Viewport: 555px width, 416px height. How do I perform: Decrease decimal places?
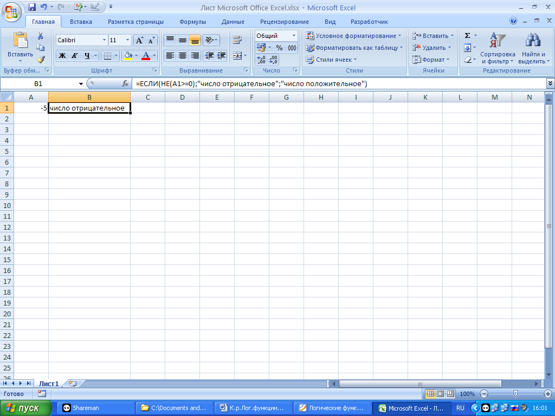tap(273, 60)
